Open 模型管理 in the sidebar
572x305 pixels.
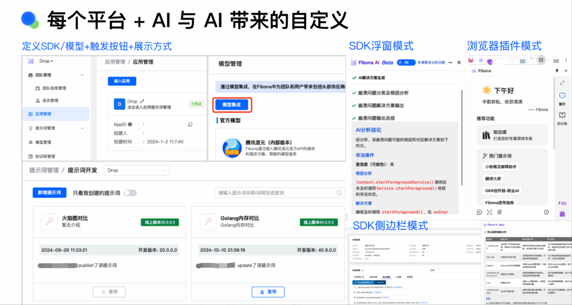tap(43, 142)
